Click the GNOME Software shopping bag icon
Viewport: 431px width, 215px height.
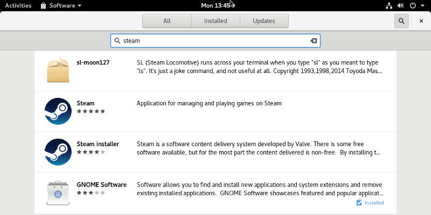coord(58,193)
